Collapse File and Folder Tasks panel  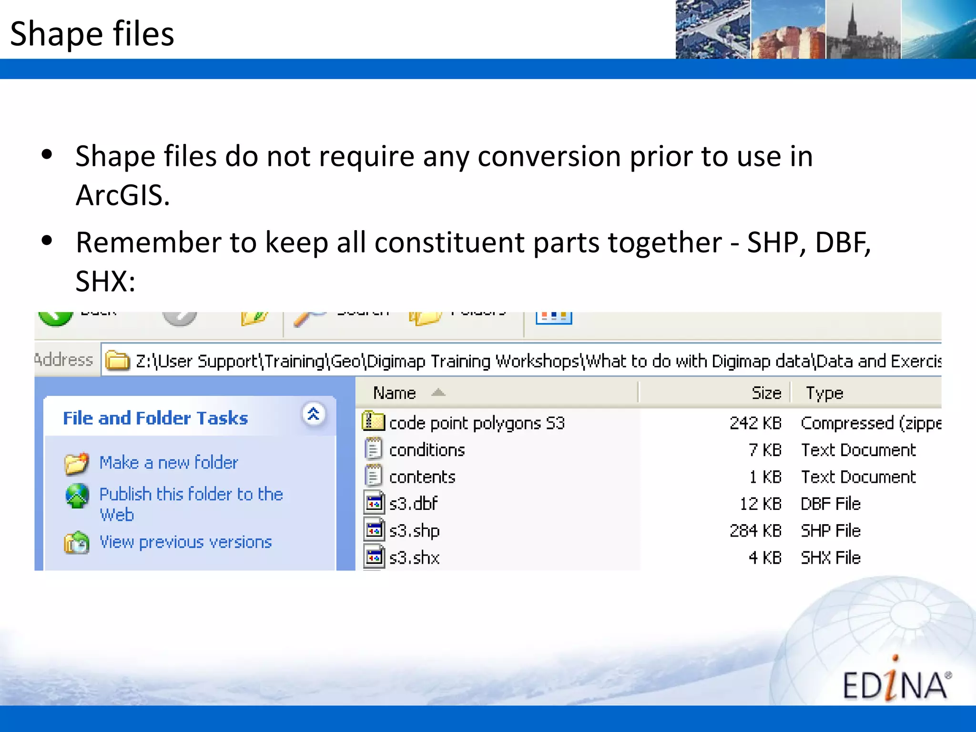pyautogui.click(x=314, y=415)
